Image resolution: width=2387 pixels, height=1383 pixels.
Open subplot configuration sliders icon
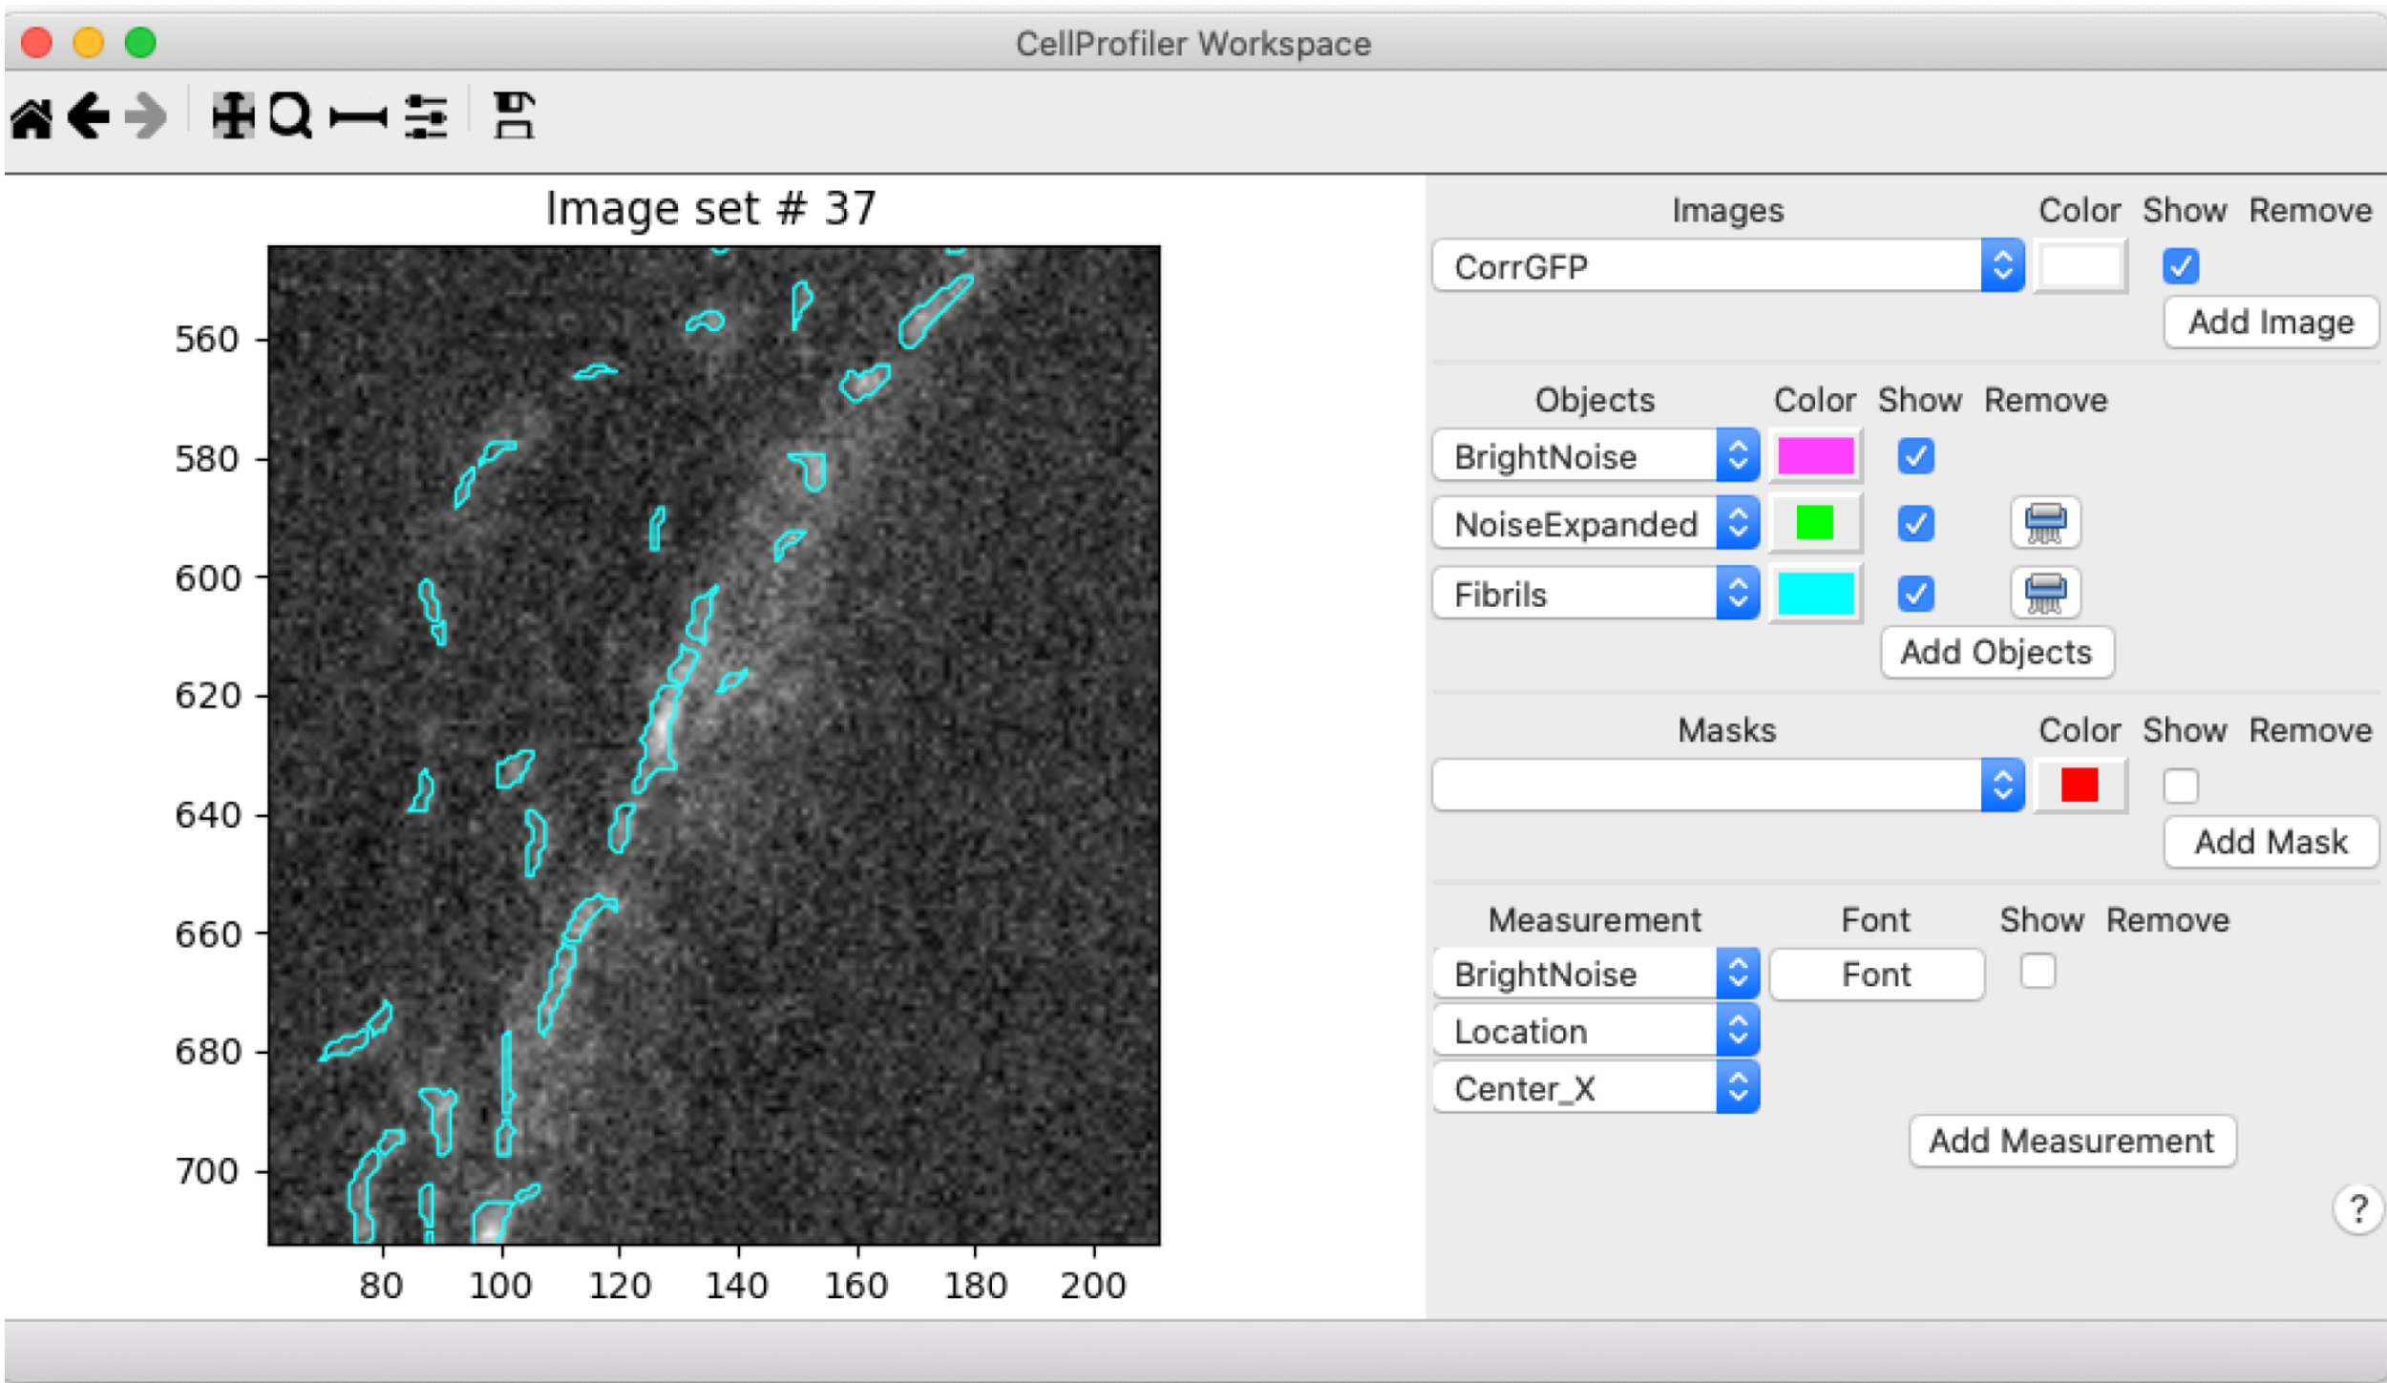click(426, 116)
